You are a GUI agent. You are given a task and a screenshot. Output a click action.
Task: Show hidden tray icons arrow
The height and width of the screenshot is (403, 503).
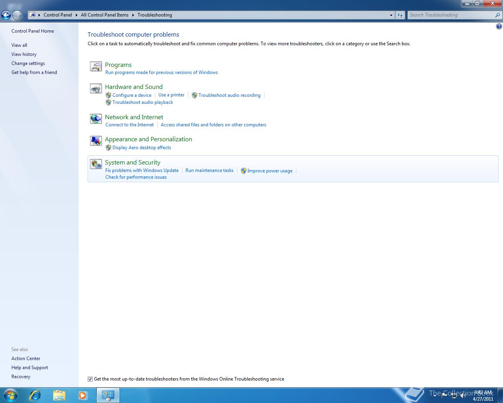(x=435, y=396)
